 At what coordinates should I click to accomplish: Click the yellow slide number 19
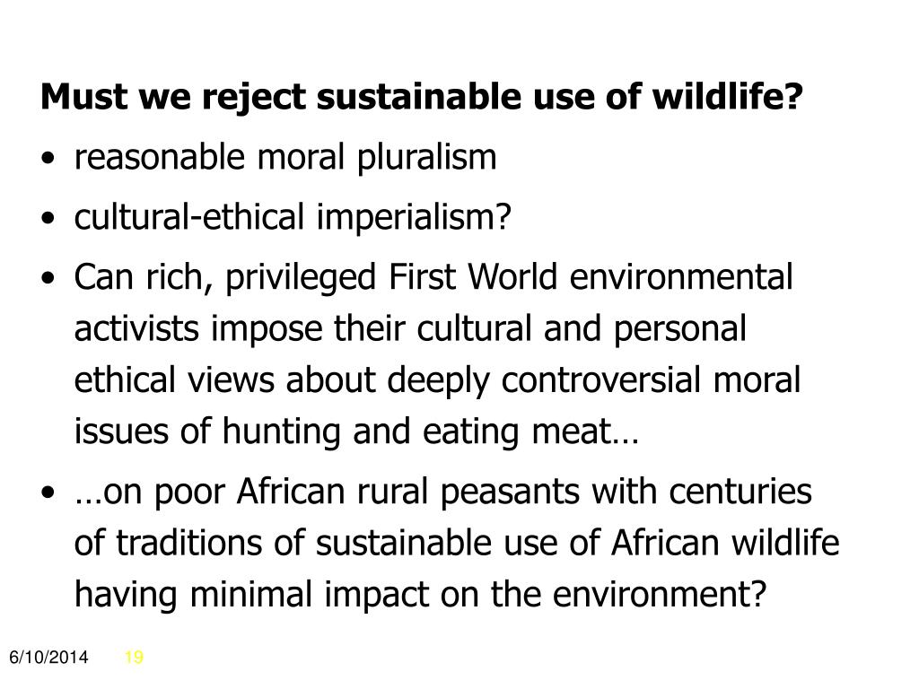(x=134, y=657)
